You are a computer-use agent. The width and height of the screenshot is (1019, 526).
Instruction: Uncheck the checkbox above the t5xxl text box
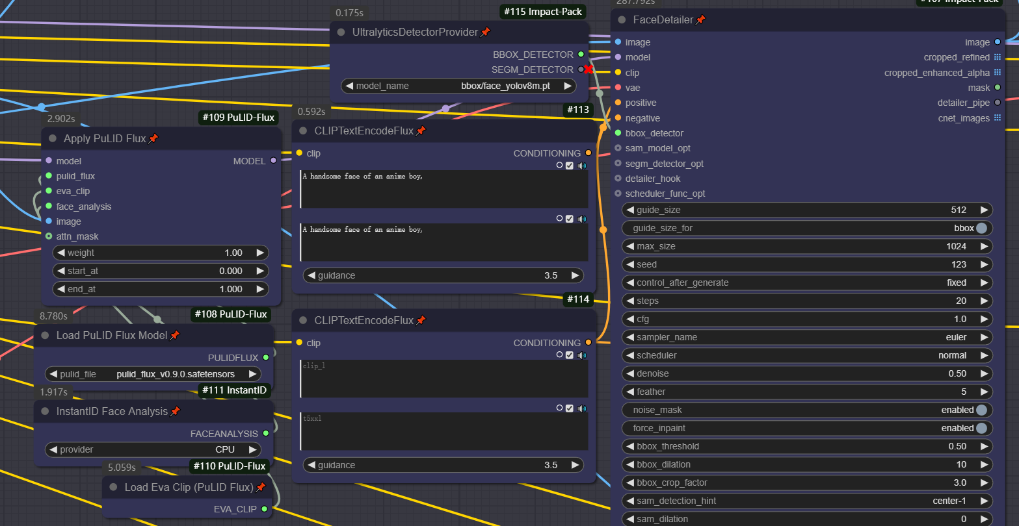click(x=570, y=408)
